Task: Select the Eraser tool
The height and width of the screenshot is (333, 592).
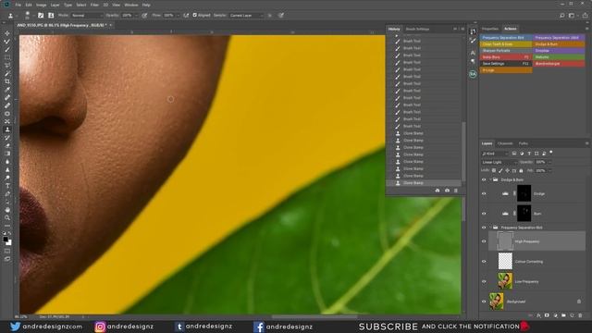Action: point(7,146)
